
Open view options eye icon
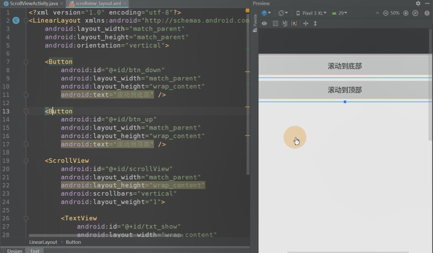coord(264,24)
